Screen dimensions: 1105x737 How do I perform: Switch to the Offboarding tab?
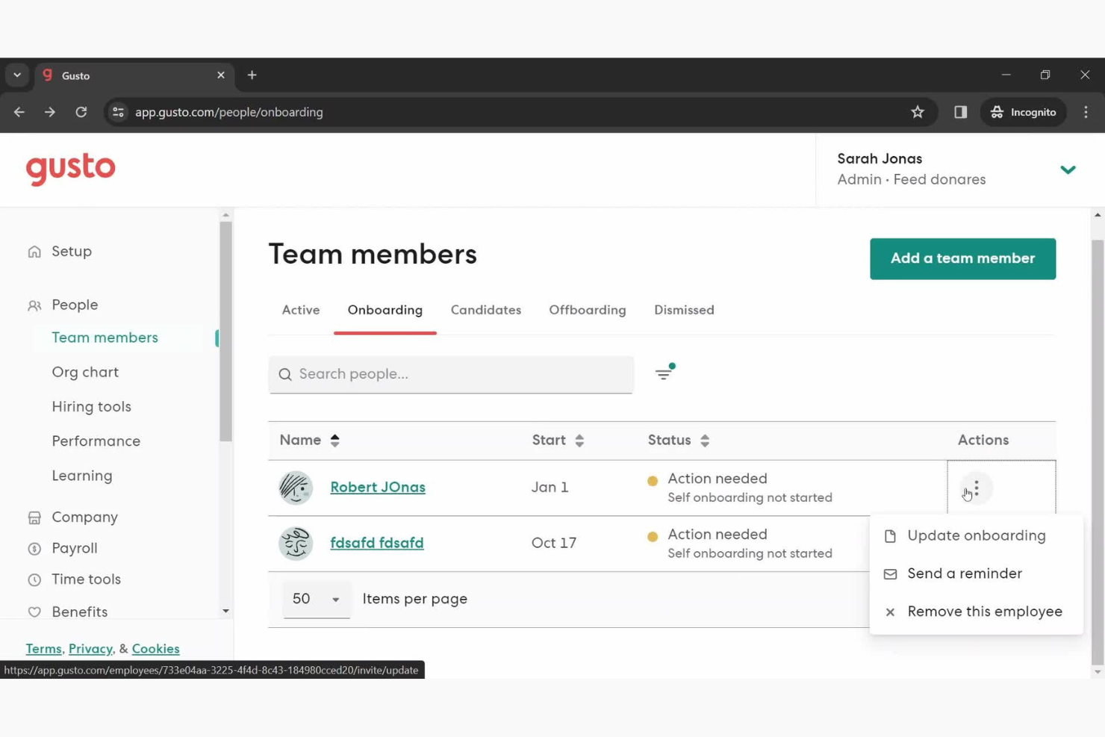click(587, 309)
